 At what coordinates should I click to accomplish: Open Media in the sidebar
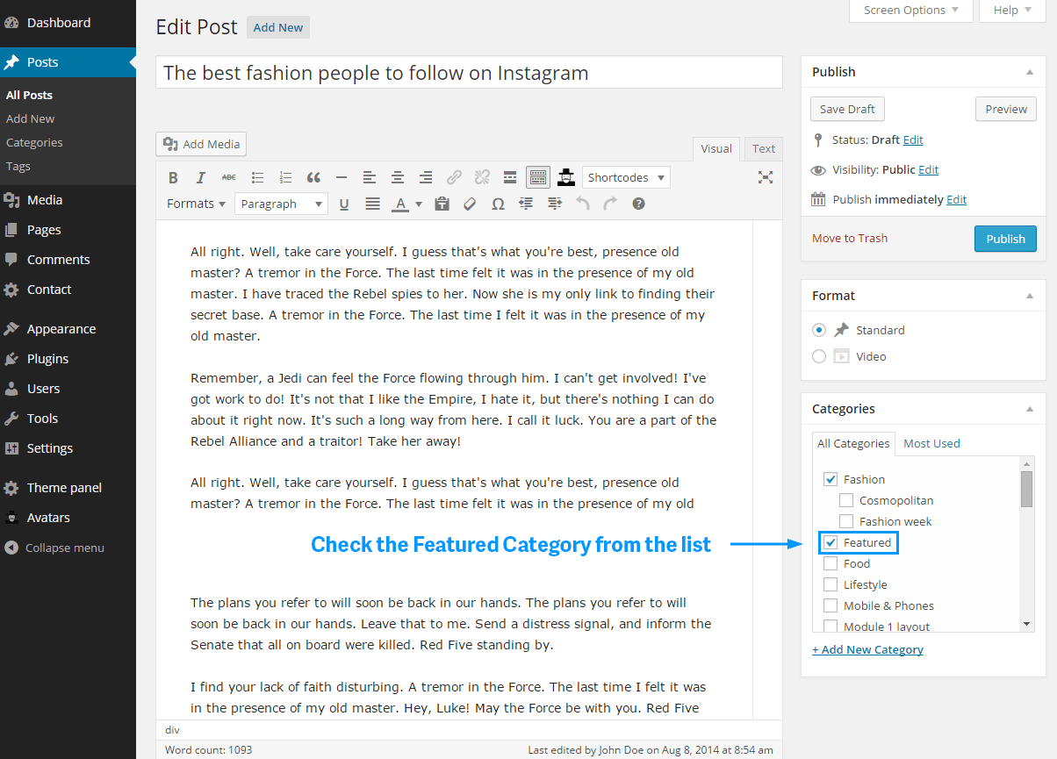[68, 200]
